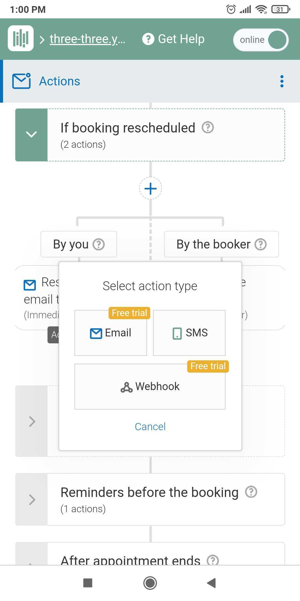Click the Get Help question mark icon
300x601 pixels.
click(148, 39)
